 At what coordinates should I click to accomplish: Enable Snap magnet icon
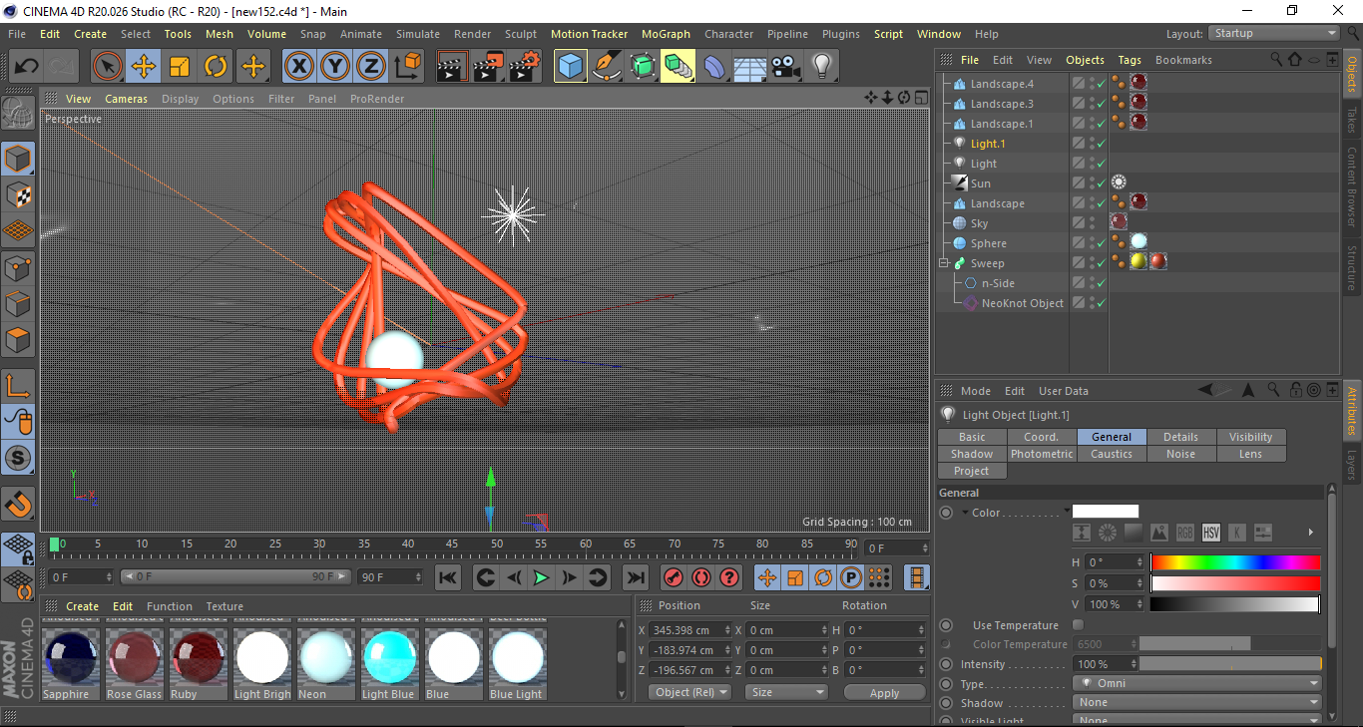pos(18,505)
